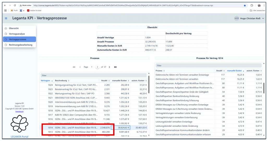The image size is (267, 141).
Task: Open Adobe Acrobat bookmark
Action: [x=35, y=10]
